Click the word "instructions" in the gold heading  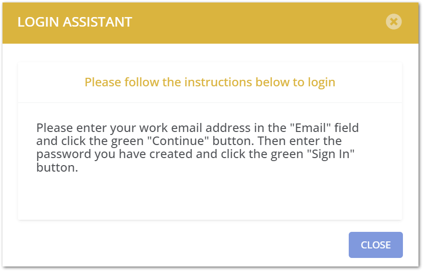[x=218, y=82]
